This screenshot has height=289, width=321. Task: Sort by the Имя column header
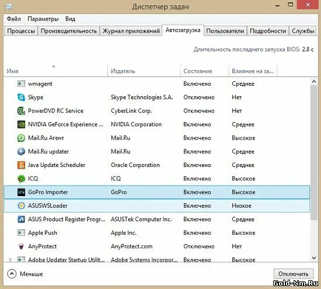(x=55, y=71)
